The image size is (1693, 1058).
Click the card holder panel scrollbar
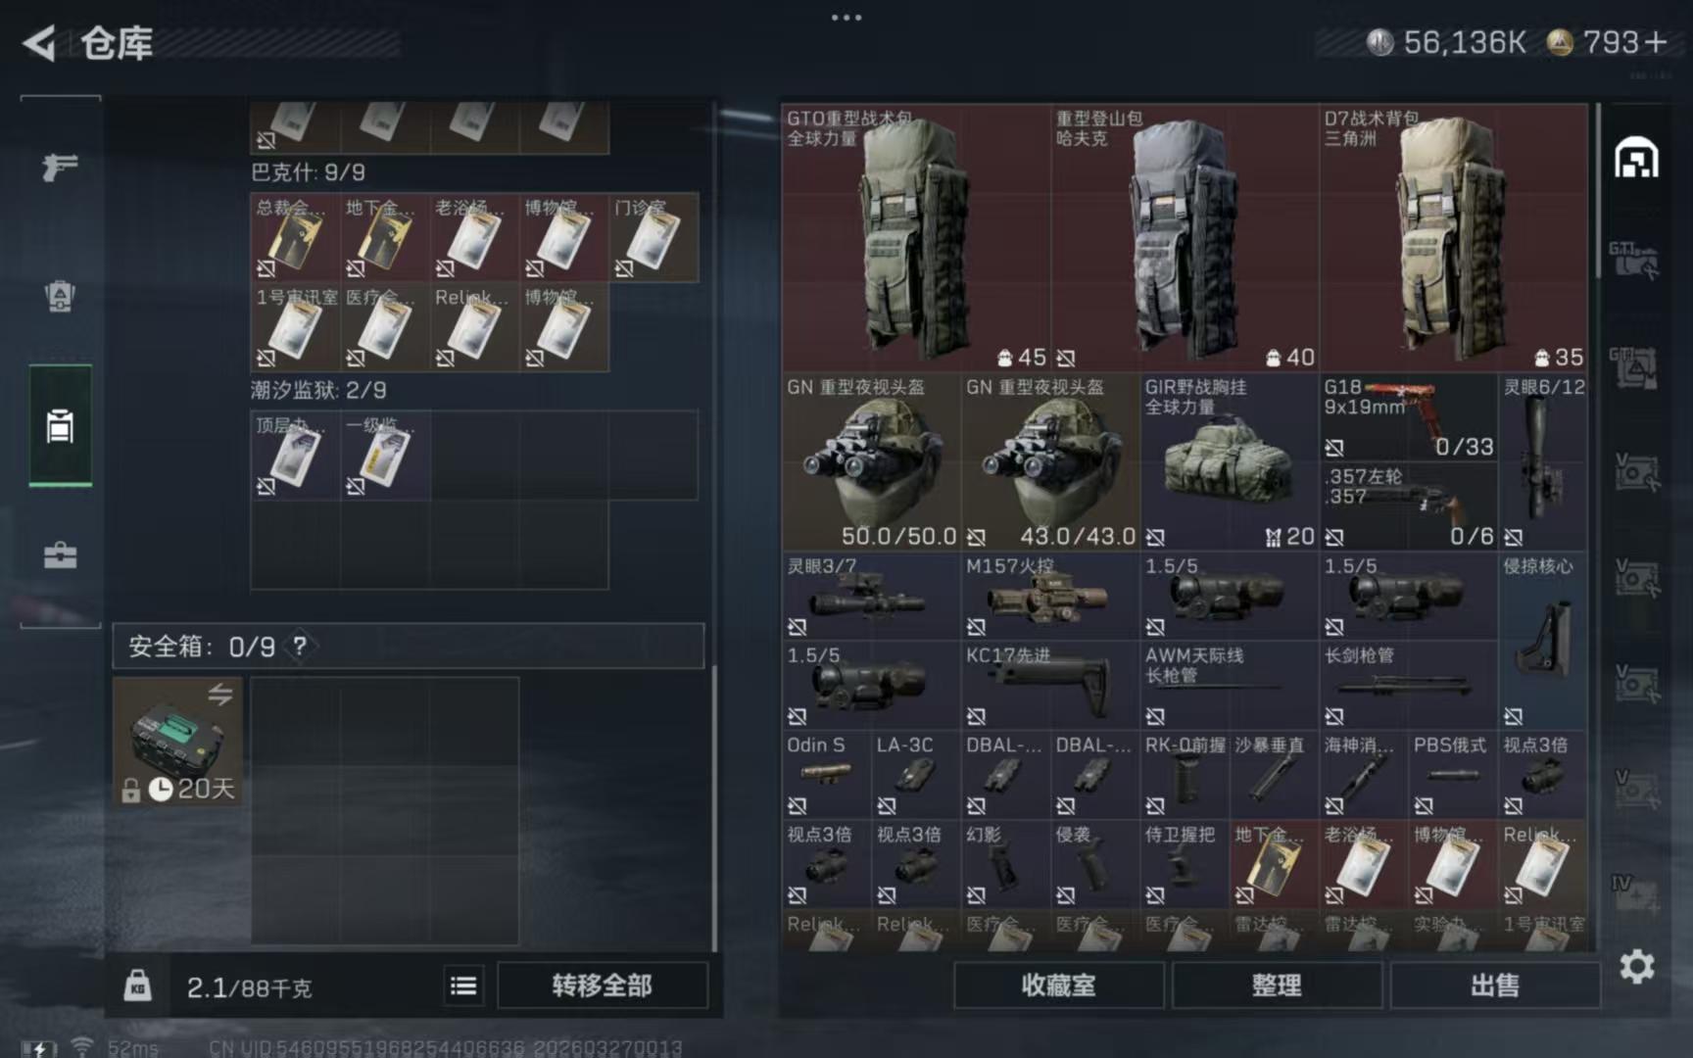pyautogui.click(x=714, y=807)
